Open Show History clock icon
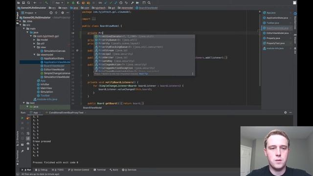The image size is (313, 176). tap(121, 3)
